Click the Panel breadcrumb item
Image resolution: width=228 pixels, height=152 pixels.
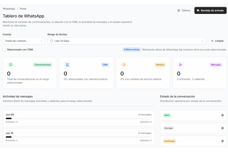tap(23, 9)
